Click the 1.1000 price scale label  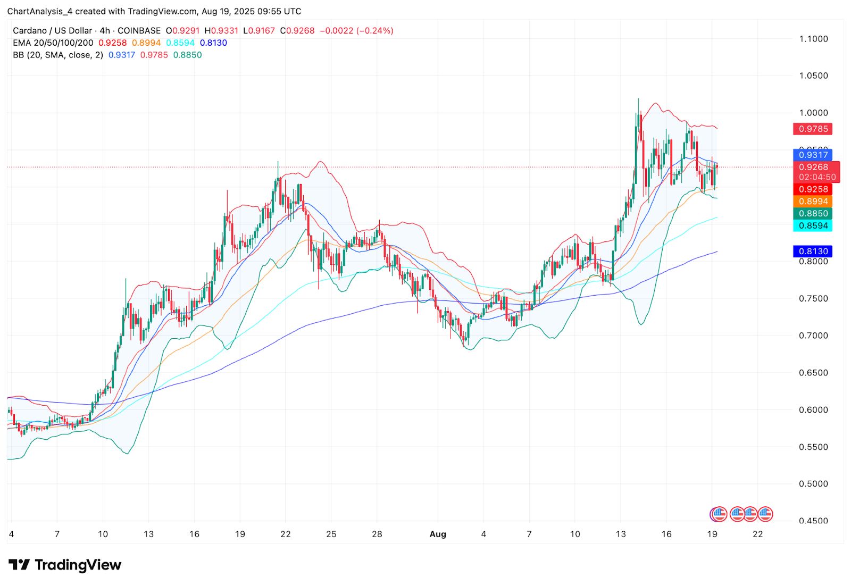813,39
